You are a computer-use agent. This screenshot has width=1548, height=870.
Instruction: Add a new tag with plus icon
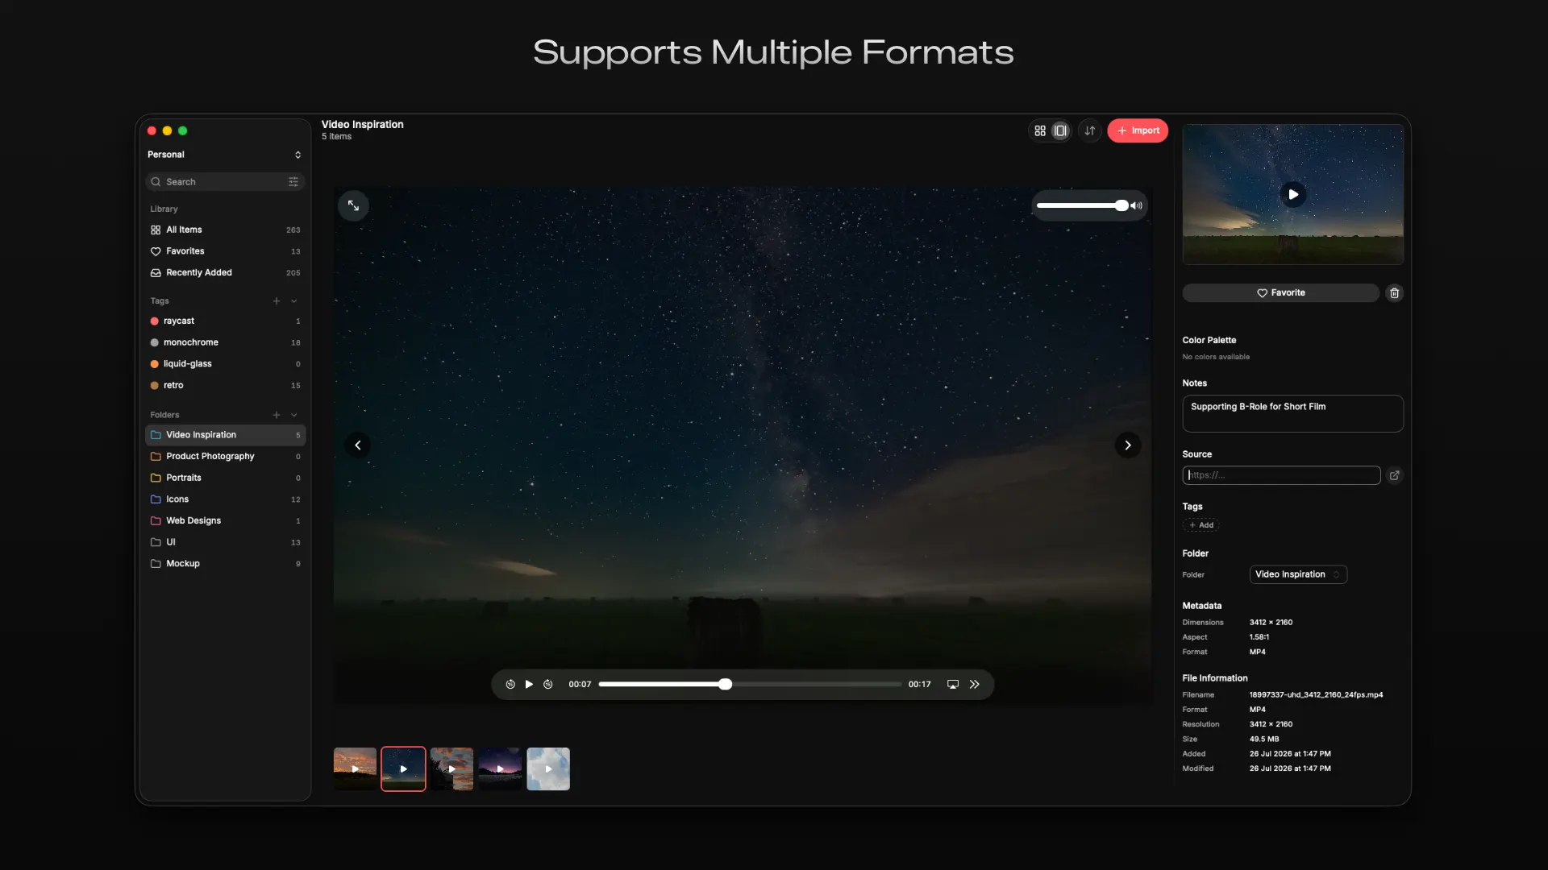(277, 301)
